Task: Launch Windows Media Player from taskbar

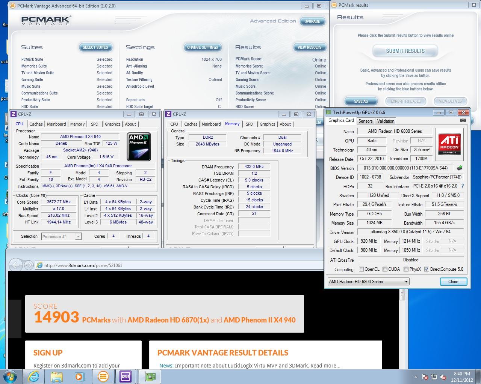Action: (x=80, y=376)
